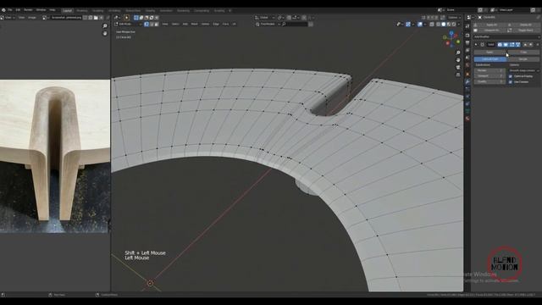Toggle X-ray mode
Viewport: 542px width, 305px height.
432,25
